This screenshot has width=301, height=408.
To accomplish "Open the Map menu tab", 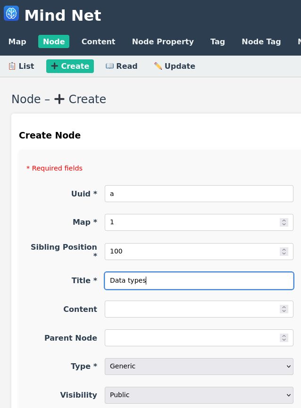I will [x=17, y=41].
